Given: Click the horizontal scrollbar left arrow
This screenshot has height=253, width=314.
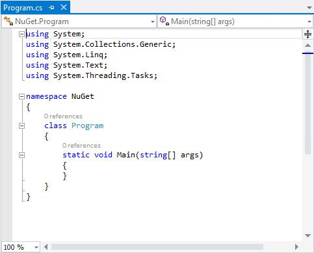Looking at the screenshot, I should pos(46,246).
